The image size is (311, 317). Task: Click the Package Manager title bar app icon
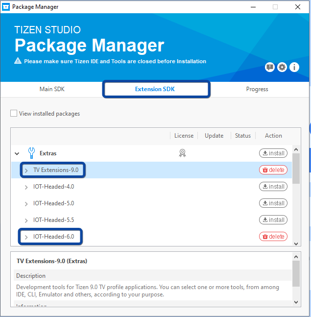click(x=6, y=7)
